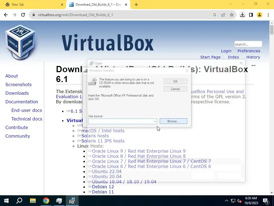Screen dimensions: 274x206
Task: Open macOS / Intel hosts link
Action: coord(103,131)
